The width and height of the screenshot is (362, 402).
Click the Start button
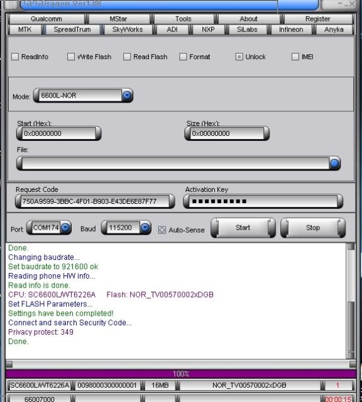click(243, 228)
